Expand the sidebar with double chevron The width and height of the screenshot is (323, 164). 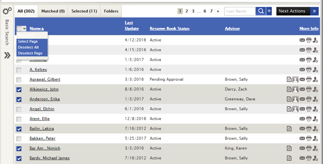point(7,55)
